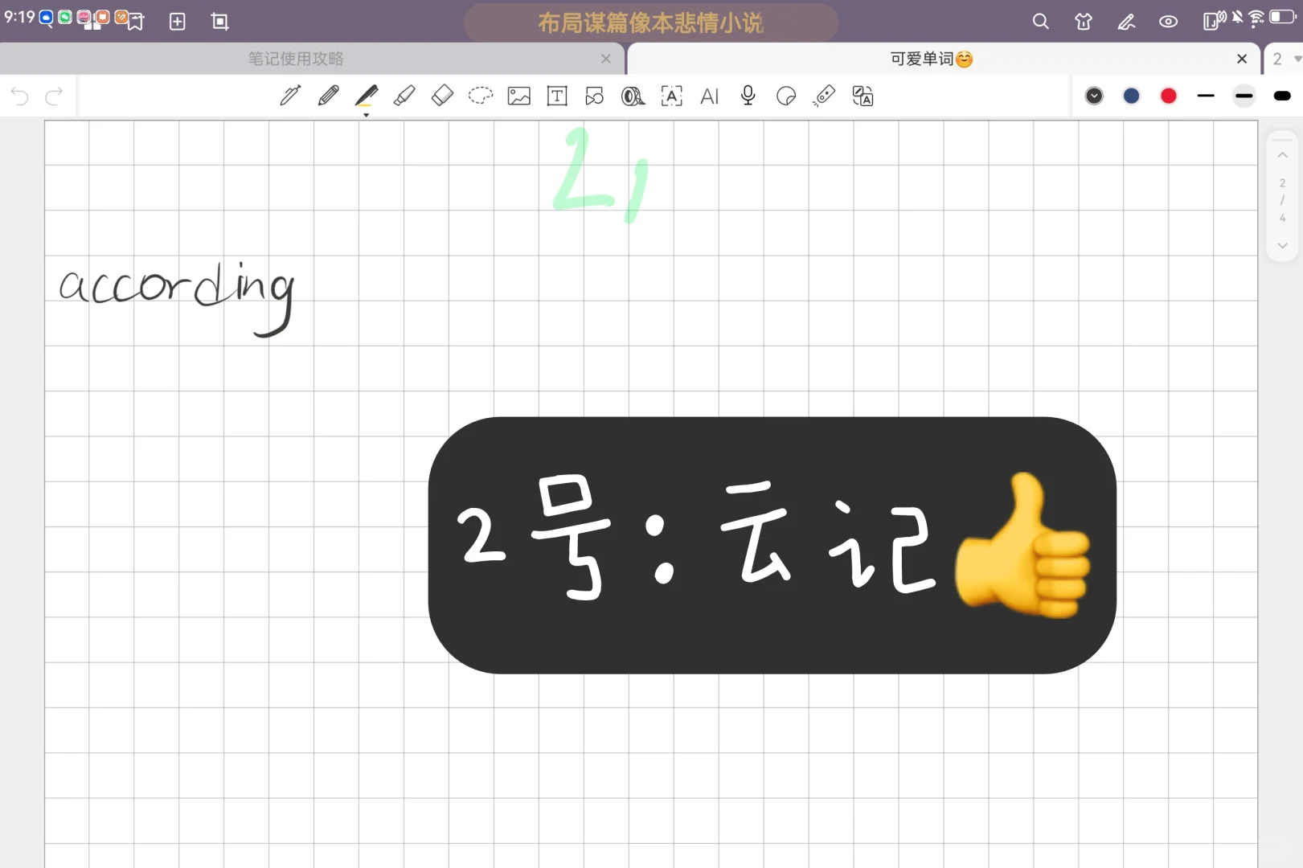Insert an image with the picture tool

point(519,96)
